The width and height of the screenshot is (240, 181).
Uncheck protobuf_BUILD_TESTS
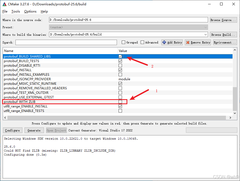[x=120, y=61]
